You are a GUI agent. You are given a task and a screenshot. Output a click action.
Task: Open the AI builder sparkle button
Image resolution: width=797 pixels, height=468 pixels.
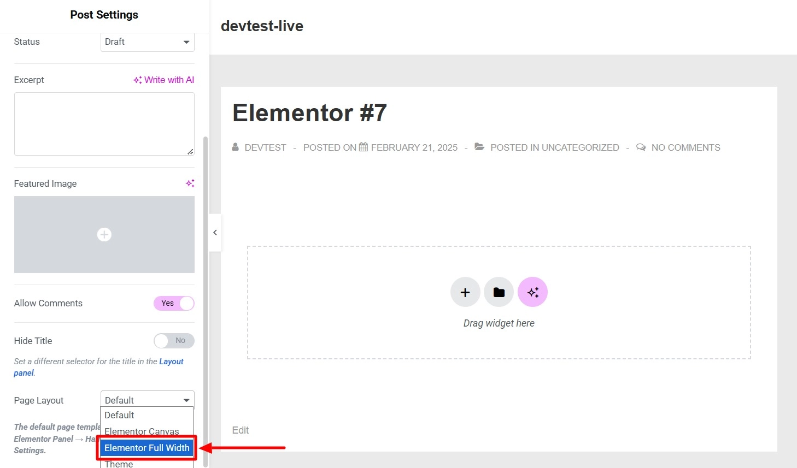tap(533, 292)
